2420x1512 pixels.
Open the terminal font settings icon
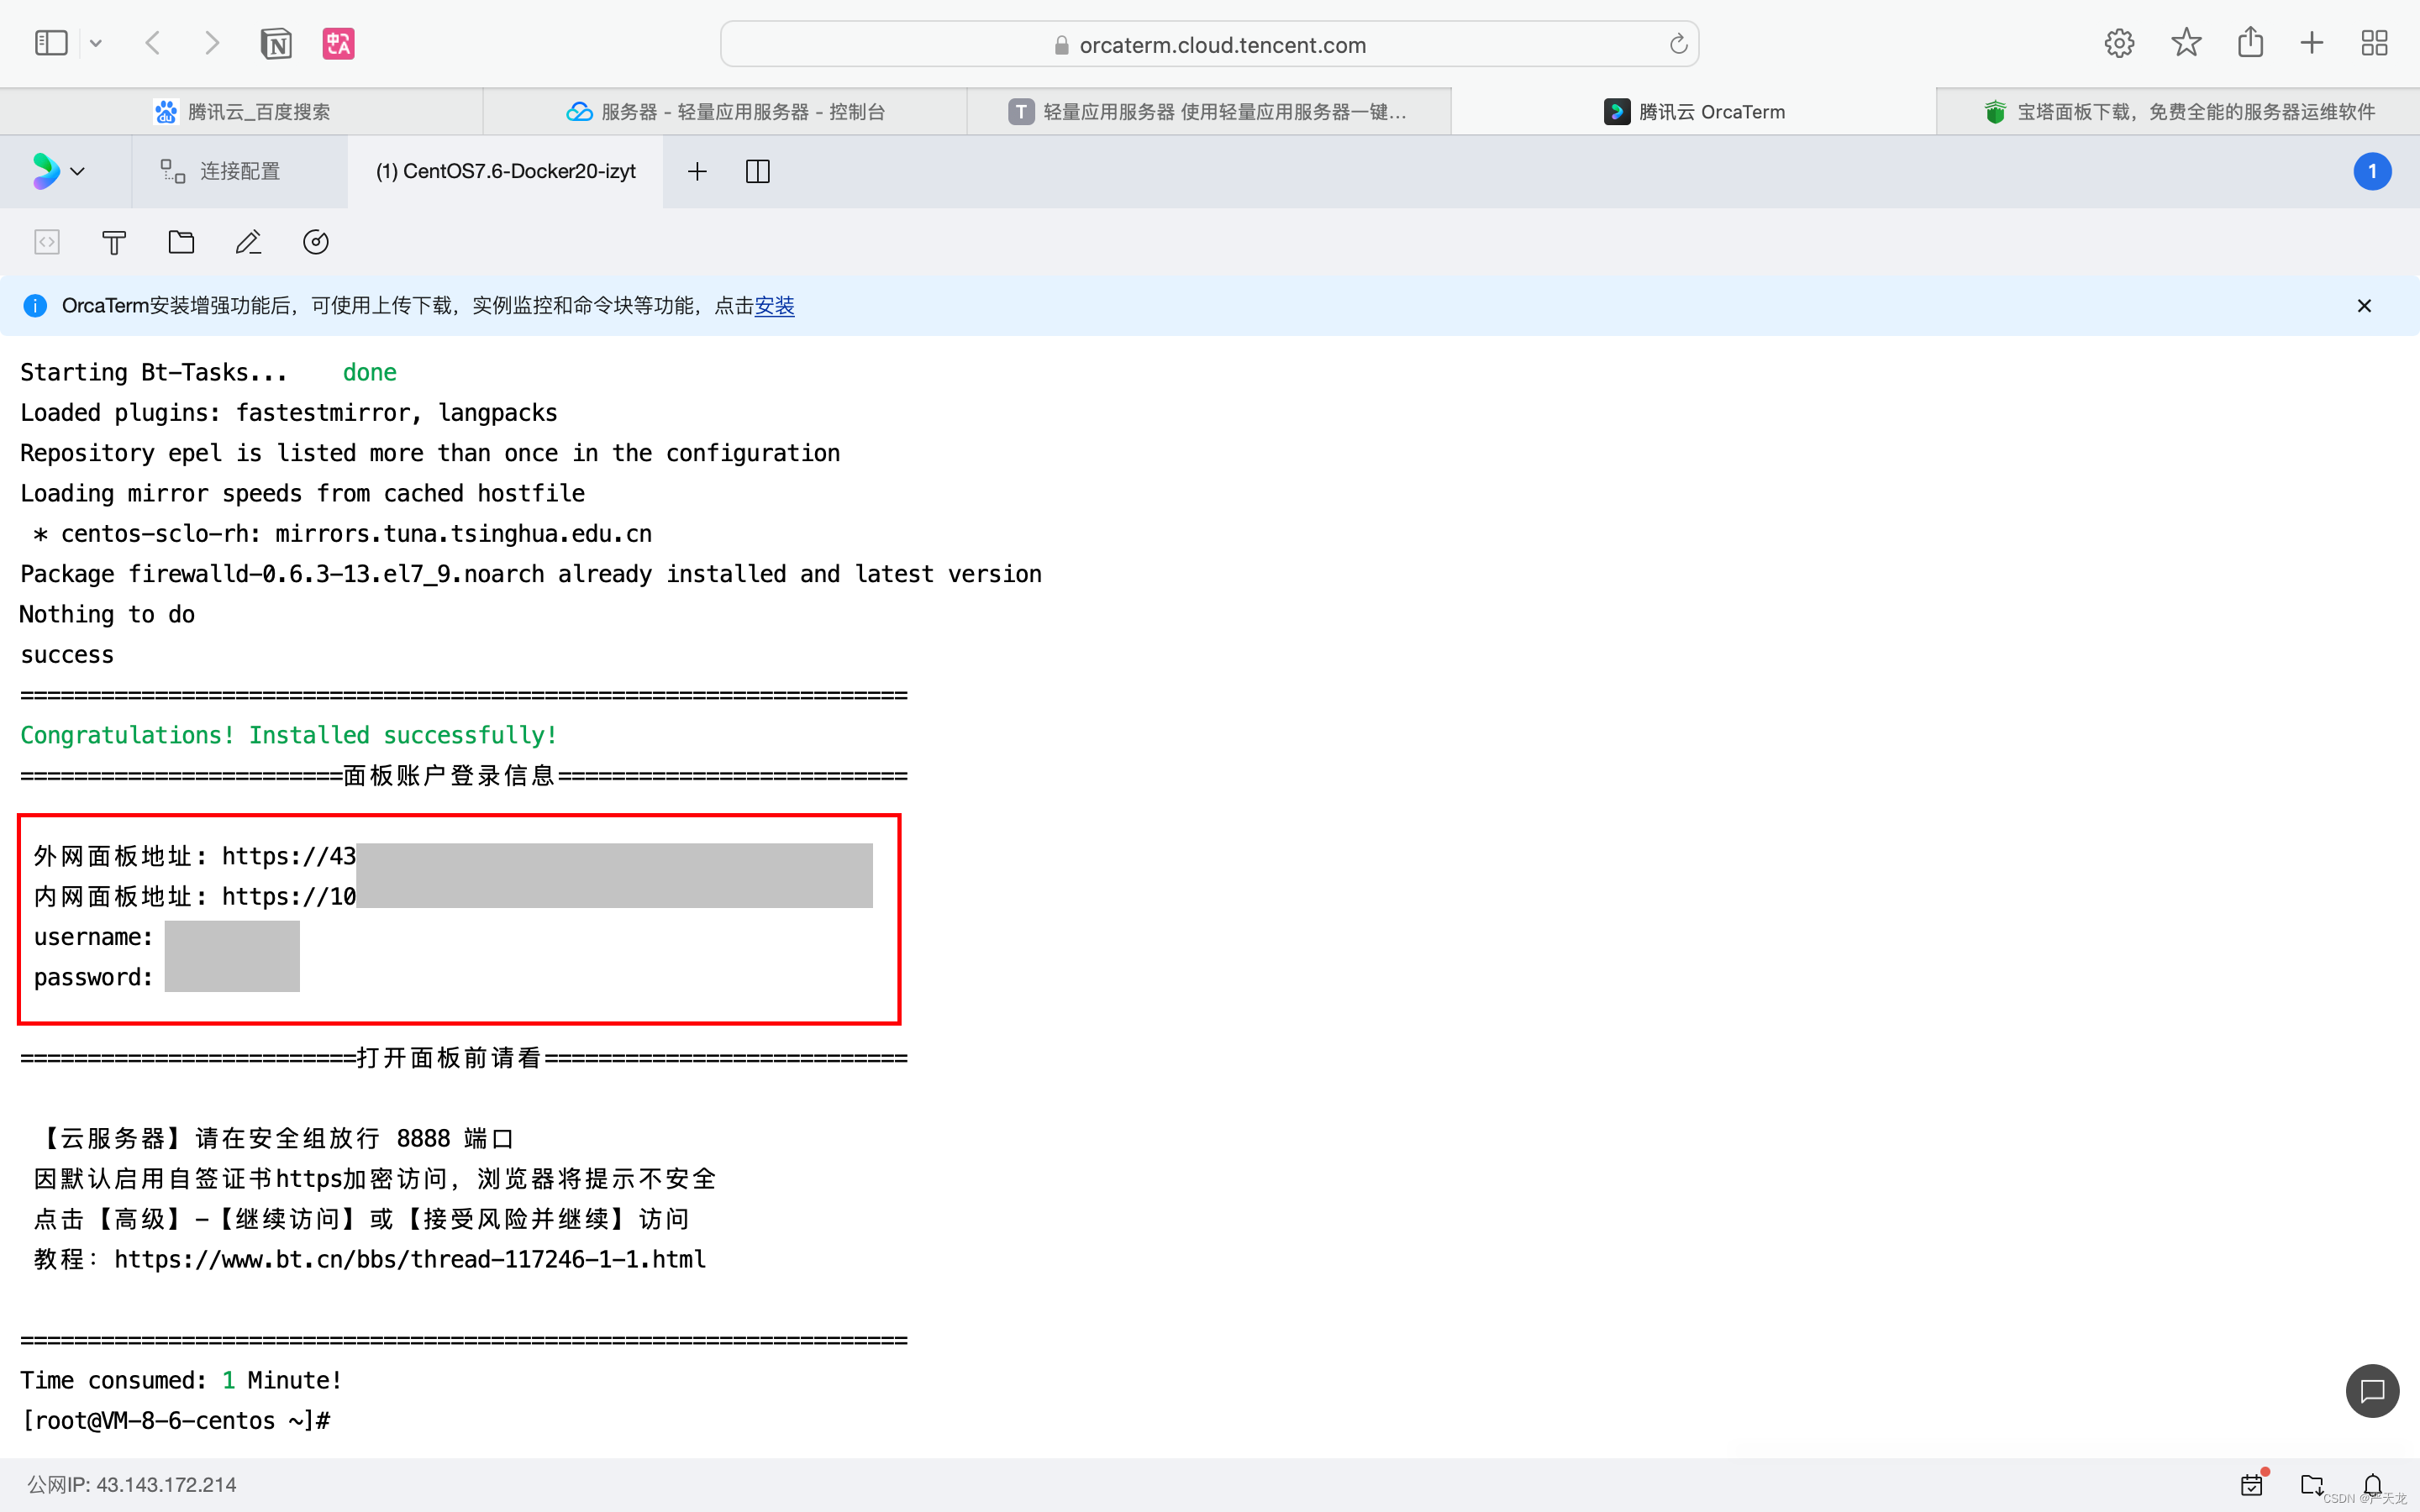114,242
